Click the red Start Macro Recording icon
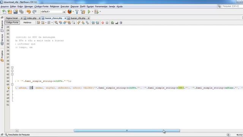 (103, 23)
